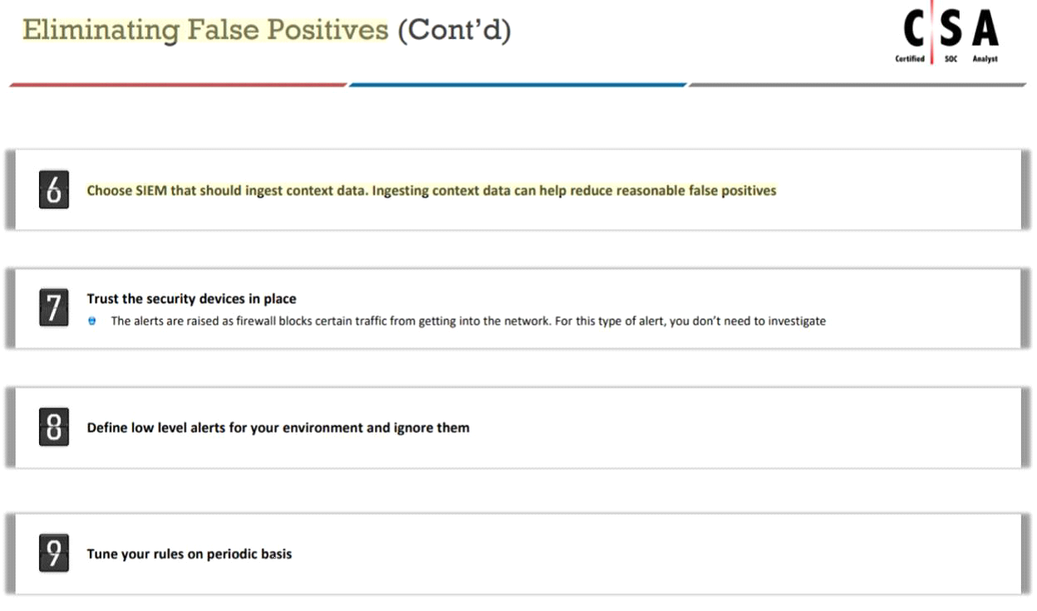Click the (Cont'd) text in the title

(454, 30)
